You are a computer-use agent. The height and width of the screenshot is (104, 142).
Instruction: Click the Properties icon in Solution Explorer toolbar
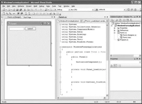point(112,20)
